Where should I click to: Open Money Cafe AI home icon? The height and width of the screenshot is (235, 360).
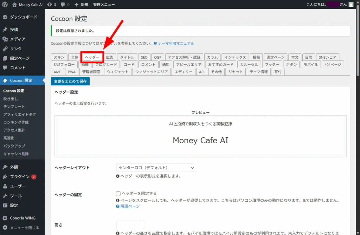14,4
